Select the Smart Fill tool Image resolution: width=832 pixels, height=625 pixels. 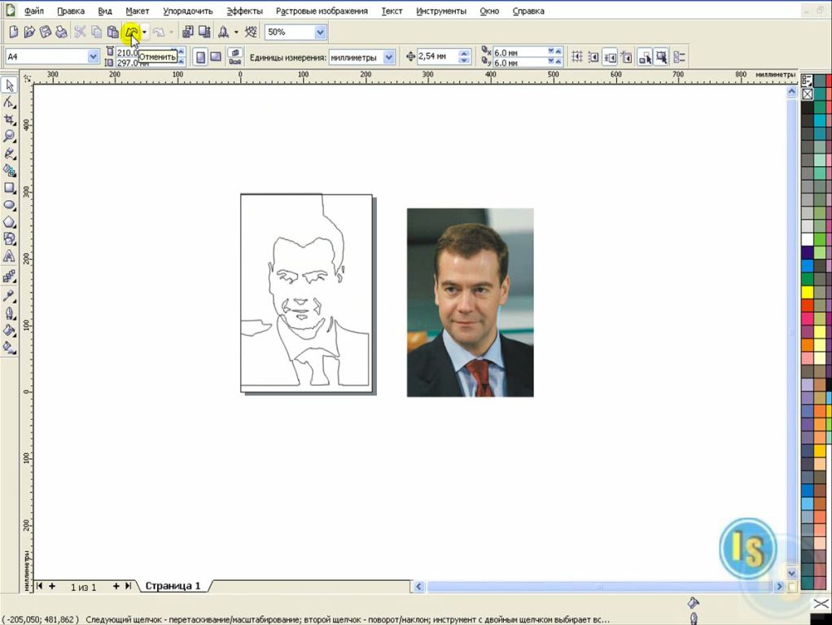(x=10, y=171)
